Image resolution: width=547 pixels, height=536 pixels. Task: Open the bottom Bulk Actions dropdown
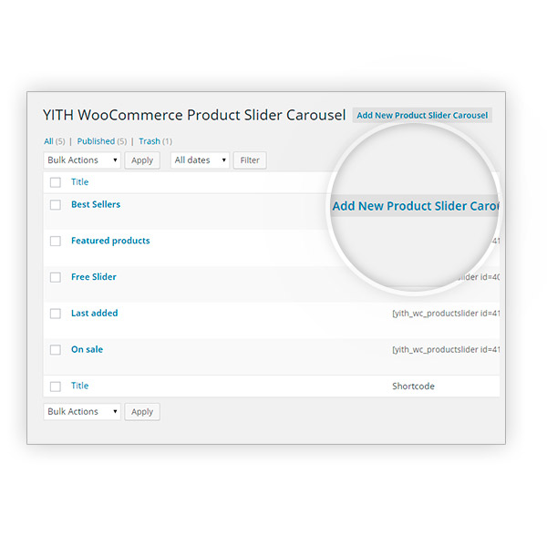tap(82, 412)
